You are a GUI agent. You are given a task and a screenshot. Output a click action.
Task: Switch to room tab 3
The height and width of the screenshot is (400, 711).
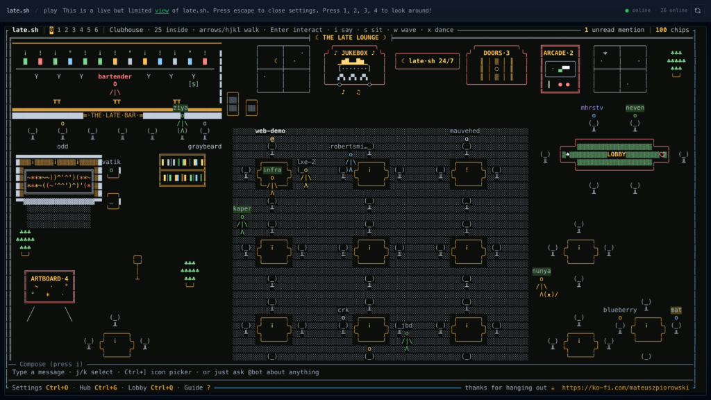tap(74, 30)
